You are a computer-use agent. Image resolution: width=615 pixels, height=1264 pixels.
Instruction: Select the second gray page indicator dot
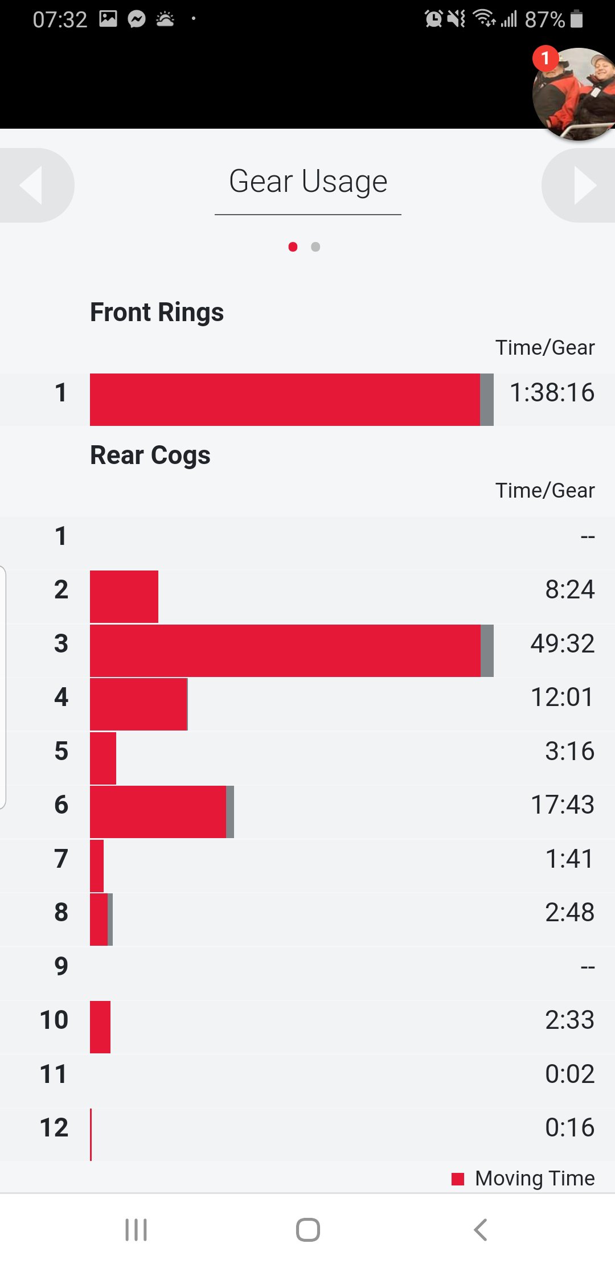[x=315, y=247]
